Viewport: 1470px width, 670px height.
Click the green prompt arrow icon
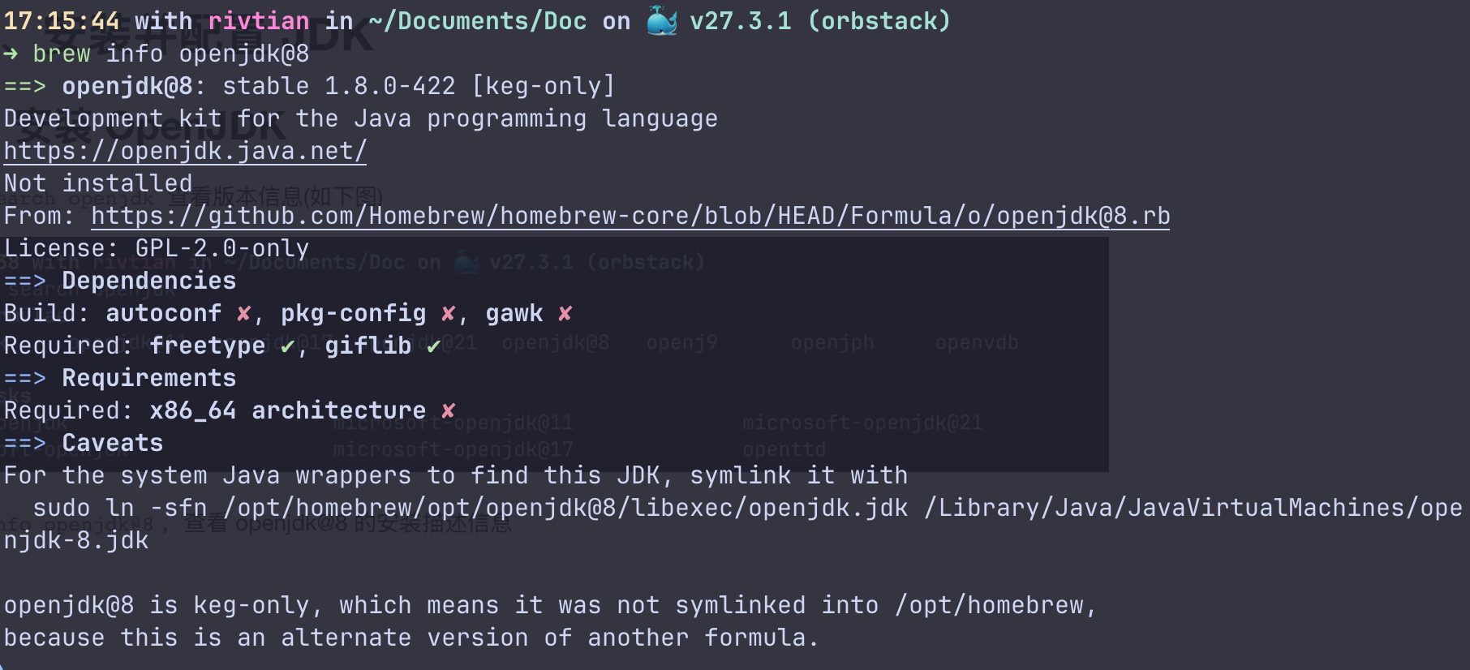11,54
